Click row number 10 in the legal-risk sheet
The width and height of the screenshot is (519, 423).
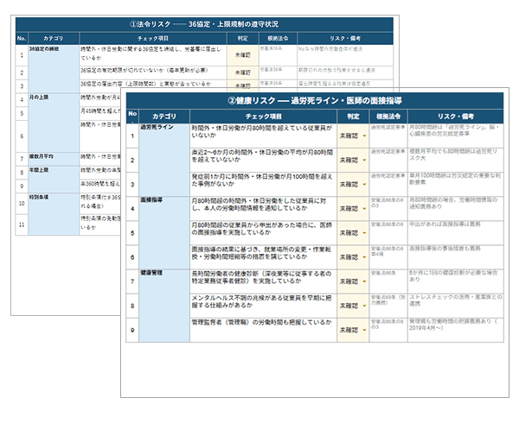pyautogui.click(x=22, y=204)
